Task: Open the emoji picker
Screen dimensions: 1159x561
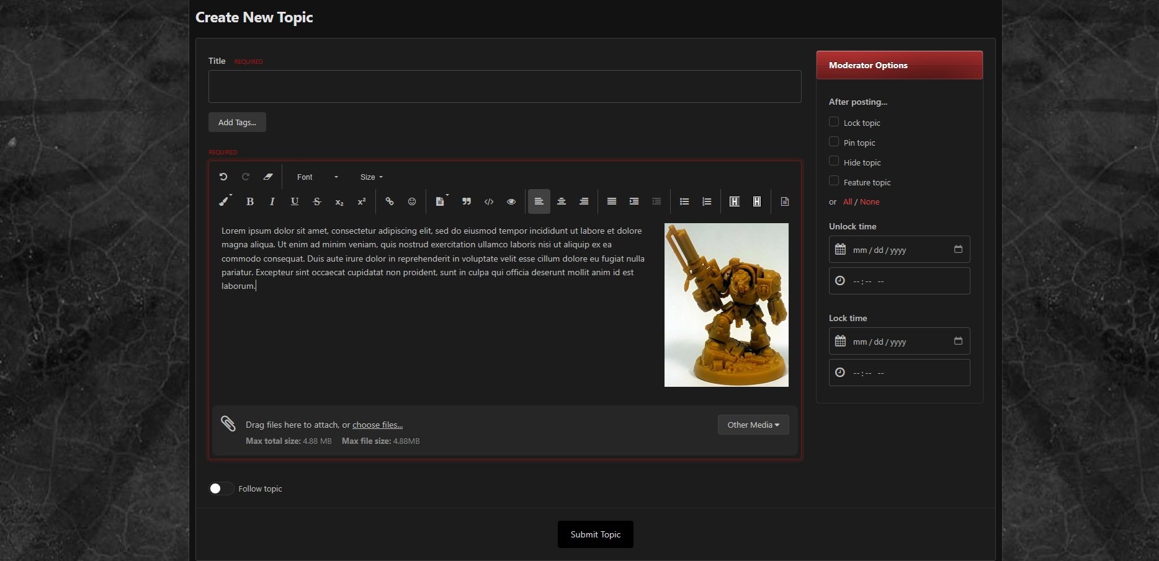Action: pos(412,201)
